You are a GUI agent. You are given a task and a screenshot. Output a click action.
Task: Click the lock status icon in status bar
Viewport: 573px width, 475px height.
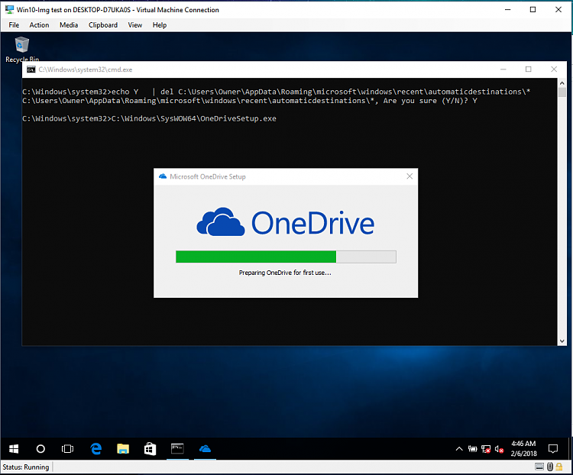559,467
